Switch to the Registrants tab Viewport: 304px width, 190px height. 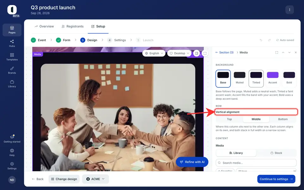click(73, 26)
